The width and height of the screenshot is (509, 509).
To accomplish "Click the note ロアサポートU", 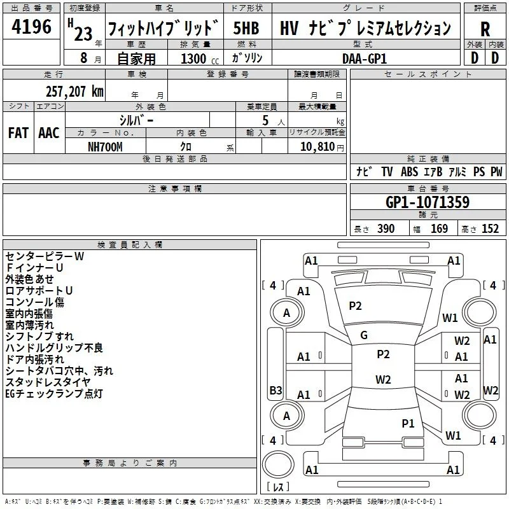I will (x=39, y=291).
